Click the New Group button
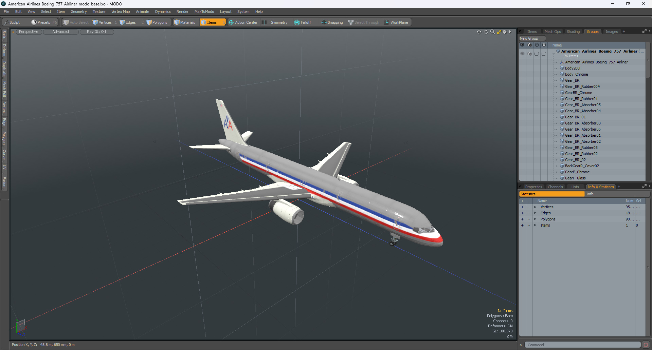652x350 pixels. click(532, 38)
